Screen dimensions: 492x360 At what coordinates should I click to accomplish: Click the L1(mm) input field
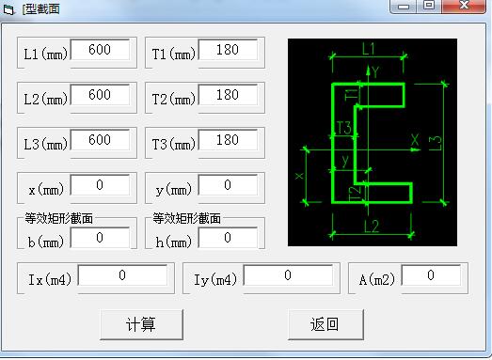(x=100, y=50)
